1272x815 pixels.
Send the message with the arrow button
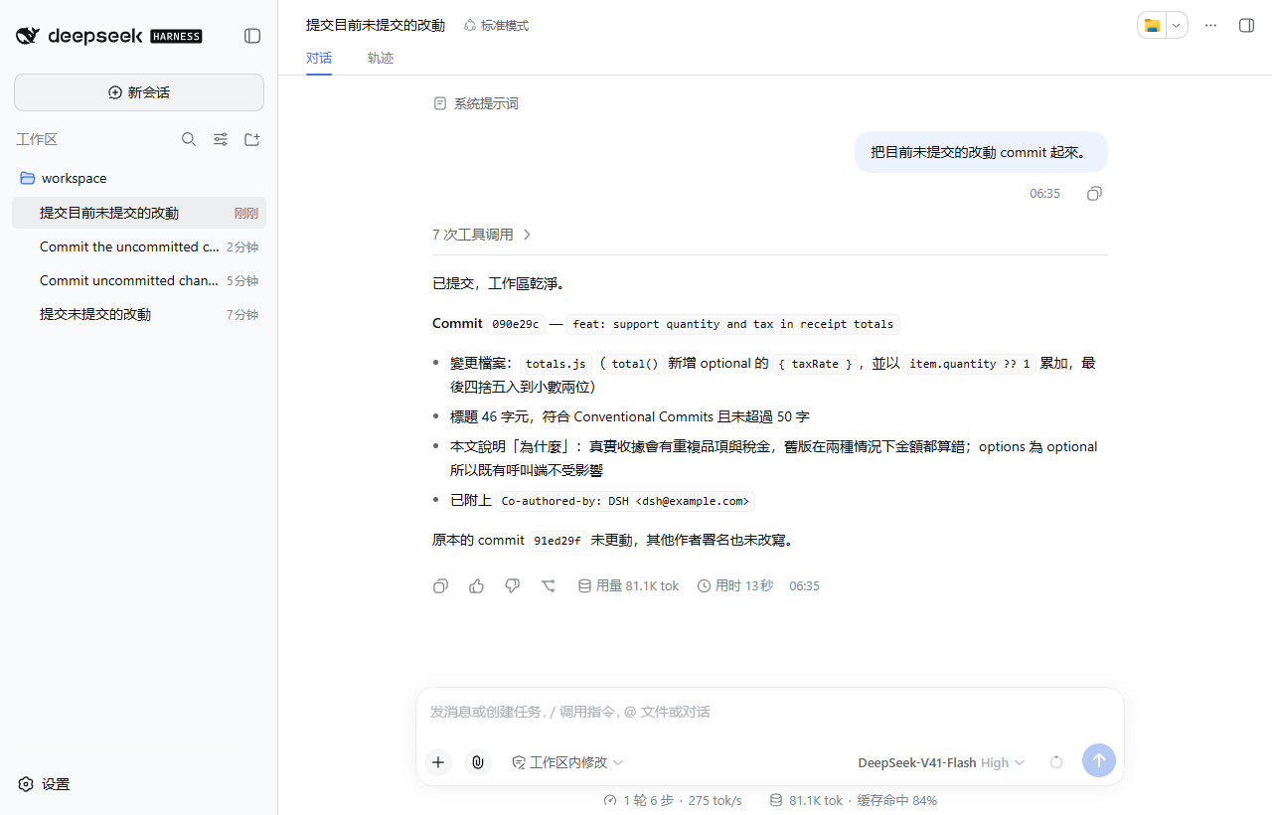pyautogui.click(x=1099, y=760)
